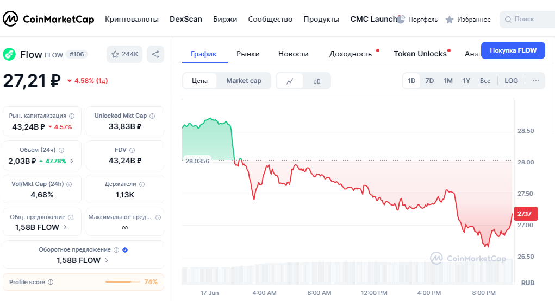The width and height of the screenshot is (555, 301).
Task: Open the DexScan menu
Action: point(186,20)
